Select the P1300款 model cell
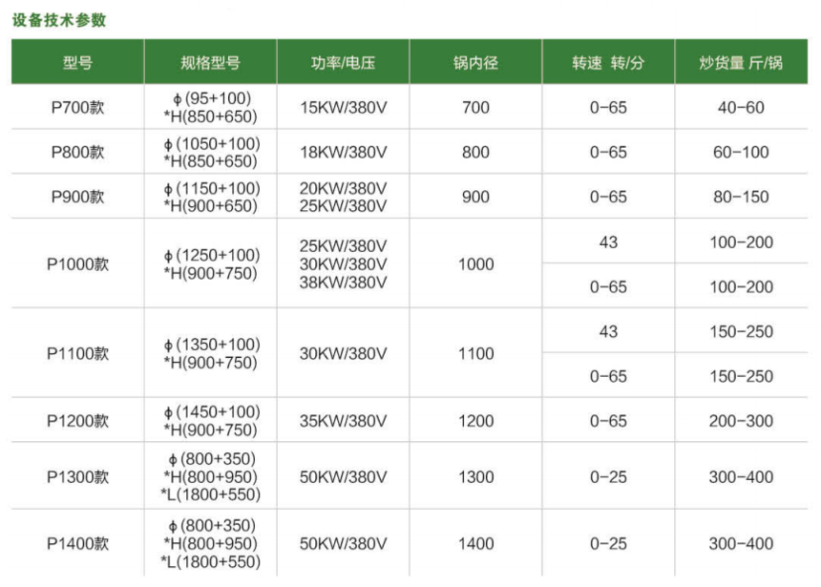The image size is (821, 587). coord(77,477)
